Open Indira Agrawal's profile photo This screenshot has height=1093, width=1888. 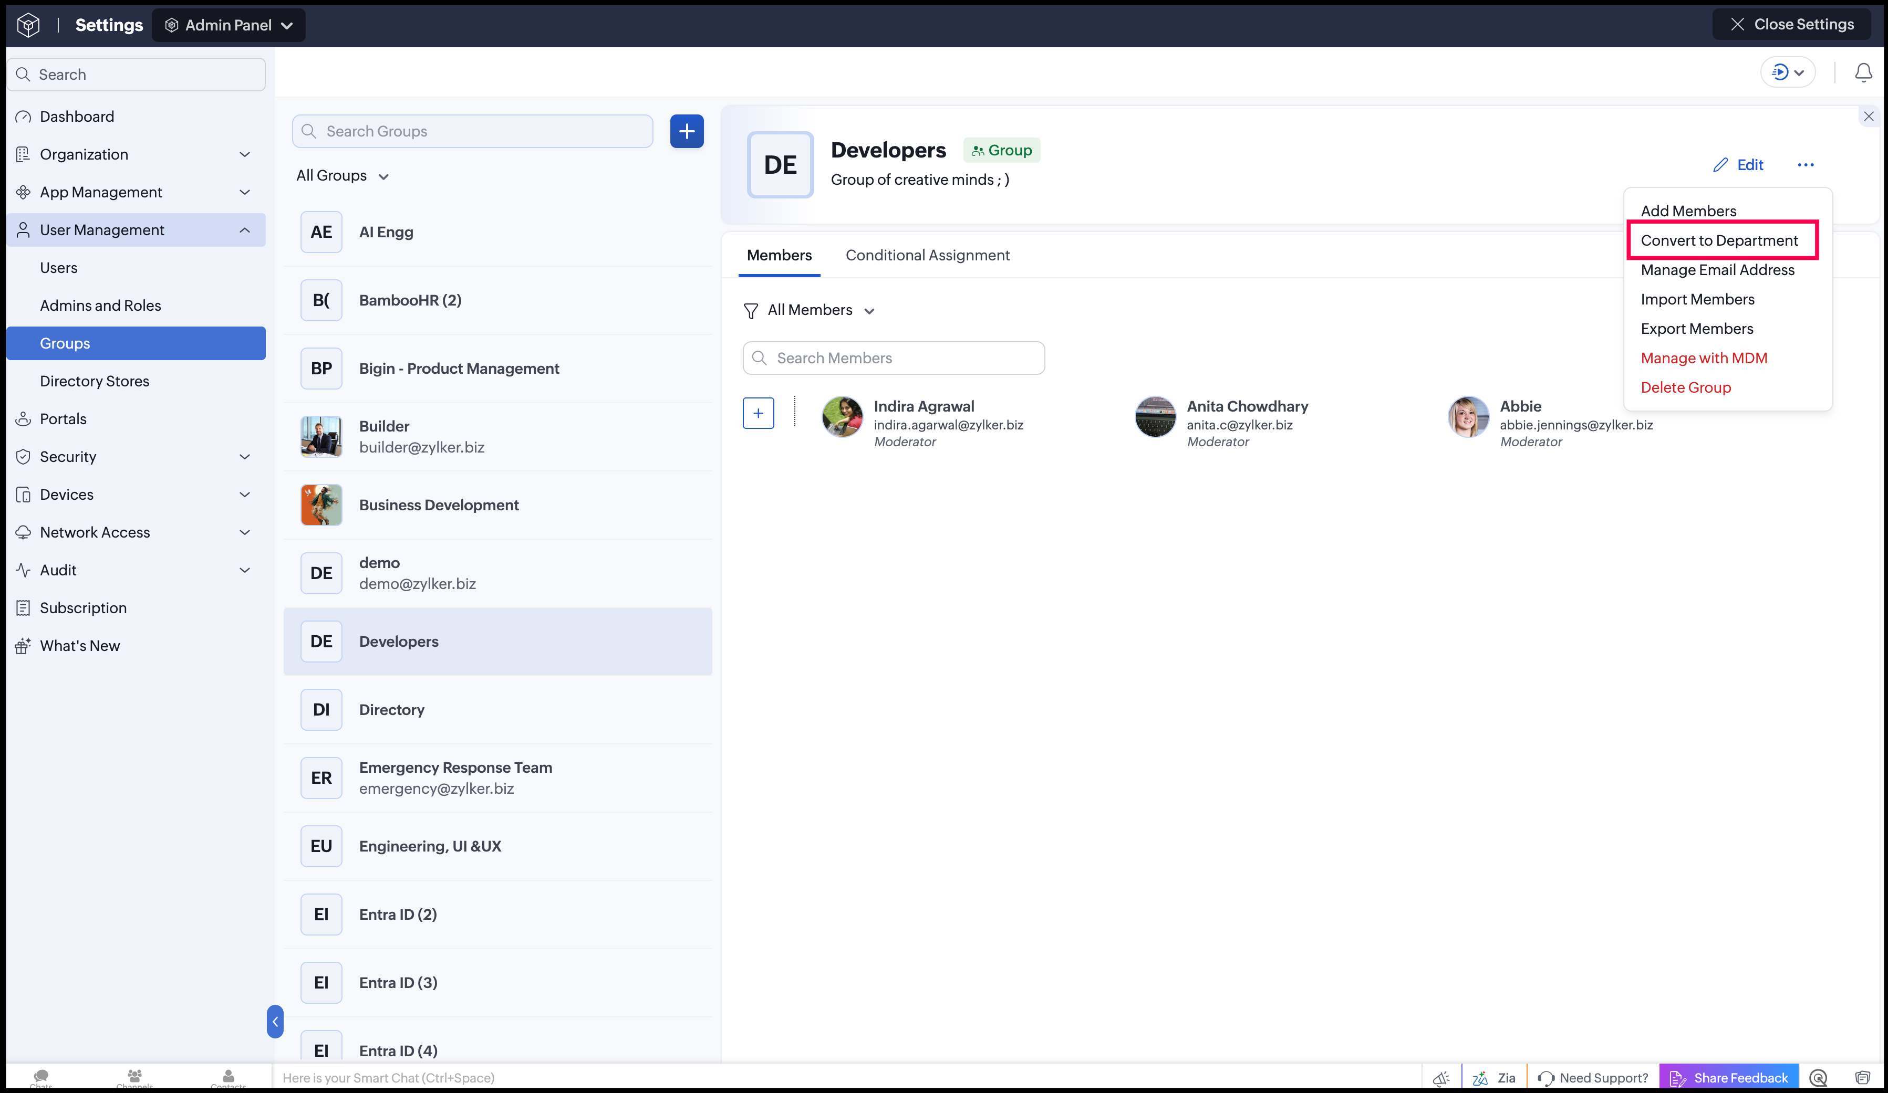842,417
